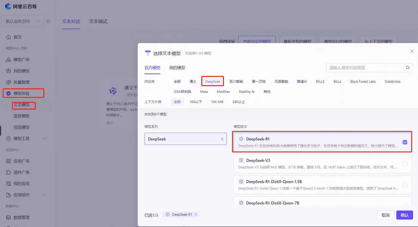
Task: Select 视觉模型 in the sidebar
Action: tap(21, 127)
